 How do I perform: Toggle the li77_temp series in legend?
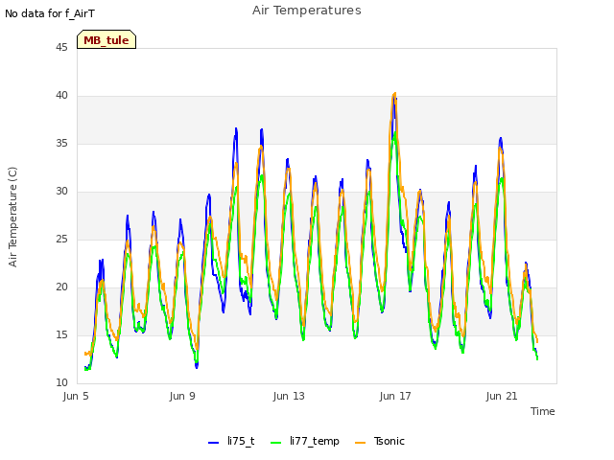coord(305,441)
